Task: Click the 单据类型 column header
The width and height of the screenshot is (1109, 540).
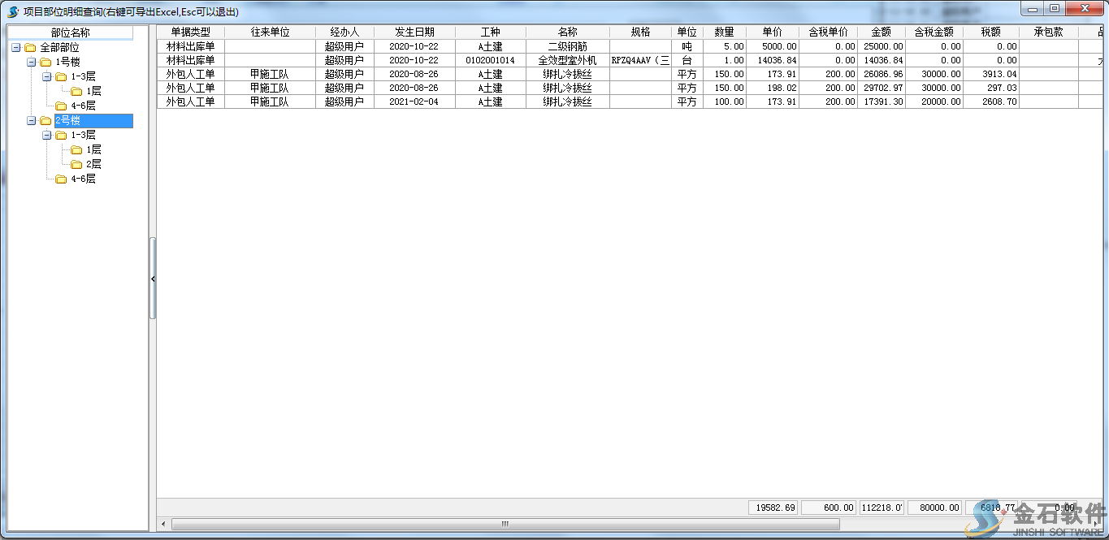Action: [x=190, y=32]
